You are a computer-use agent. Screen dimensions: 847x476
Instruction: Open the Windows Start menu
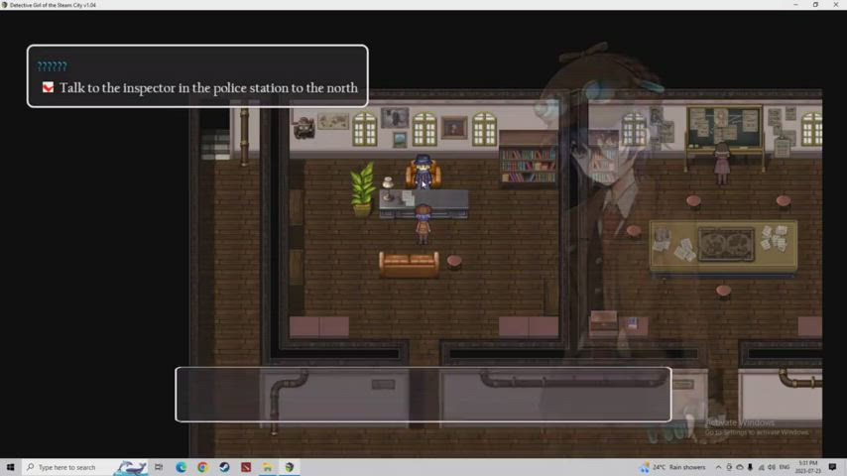coord(10,467)
